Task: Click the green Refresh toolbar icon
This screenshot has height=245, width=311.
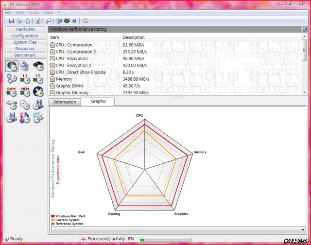Action: (38, 21)
